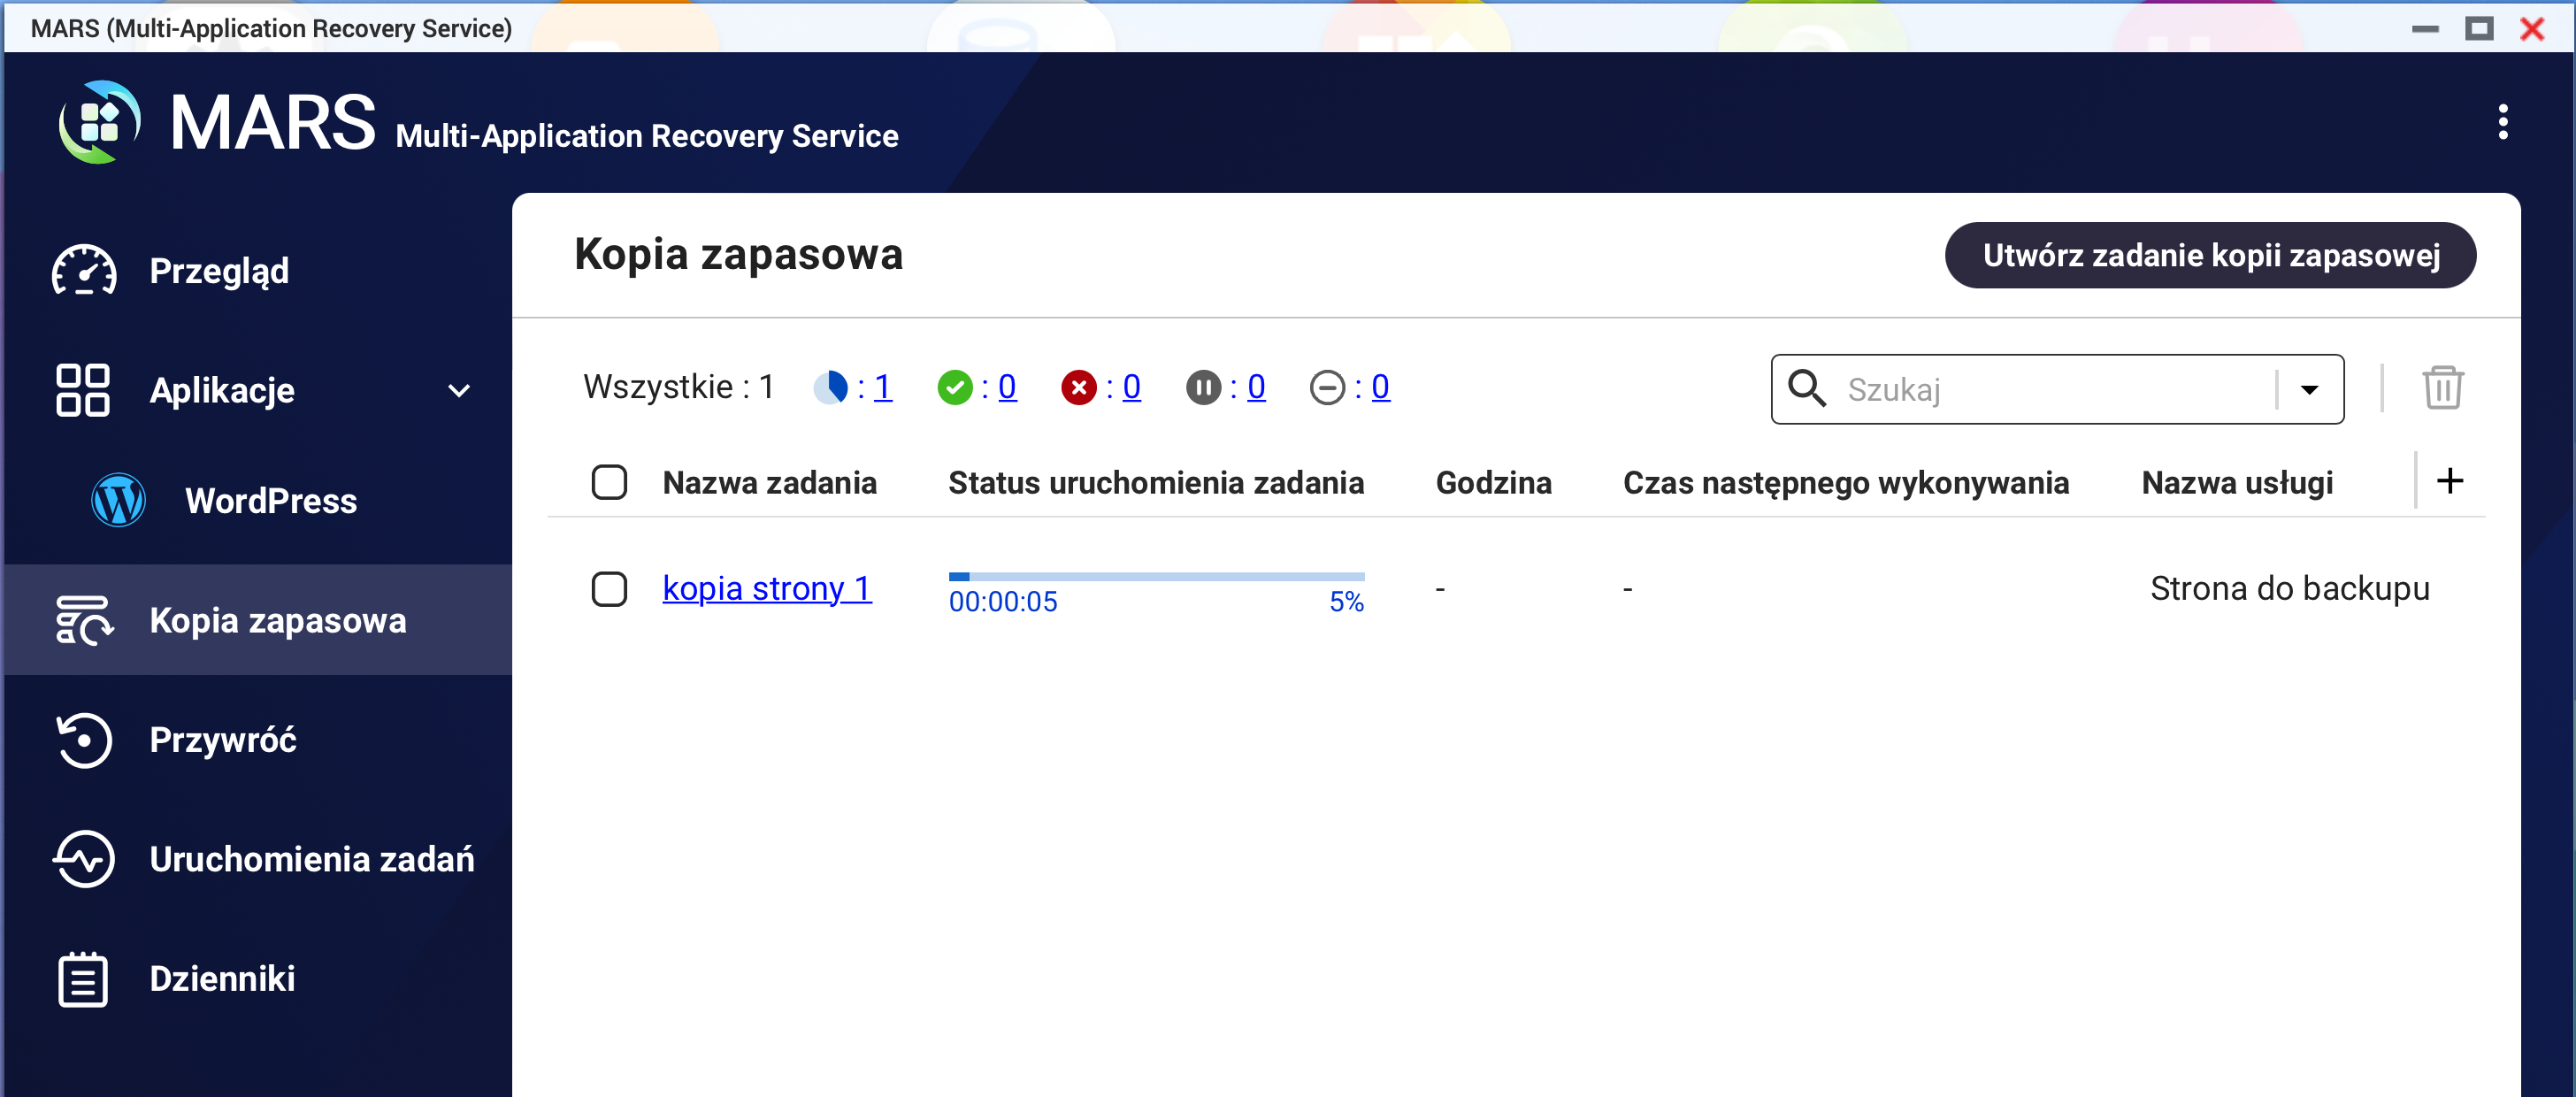The width and height of the screenshot is (2576, 1097).
Task: Open the search filter dropdown arrow
Action: (2309, 390)
